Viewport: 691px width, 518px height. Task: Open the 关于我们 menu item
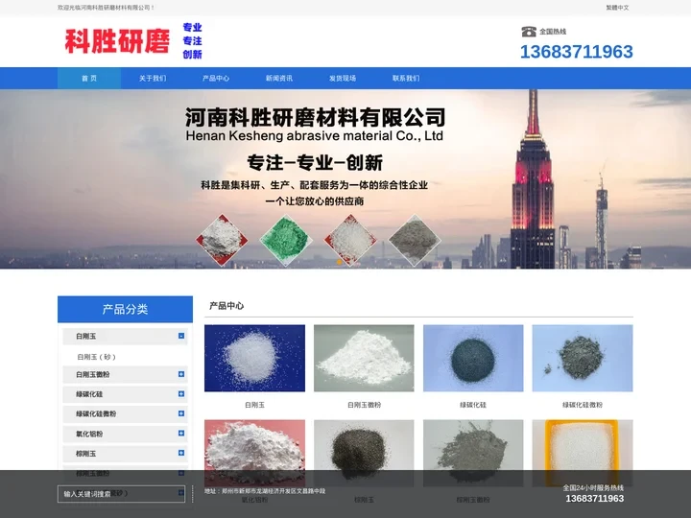click(153, 79)
